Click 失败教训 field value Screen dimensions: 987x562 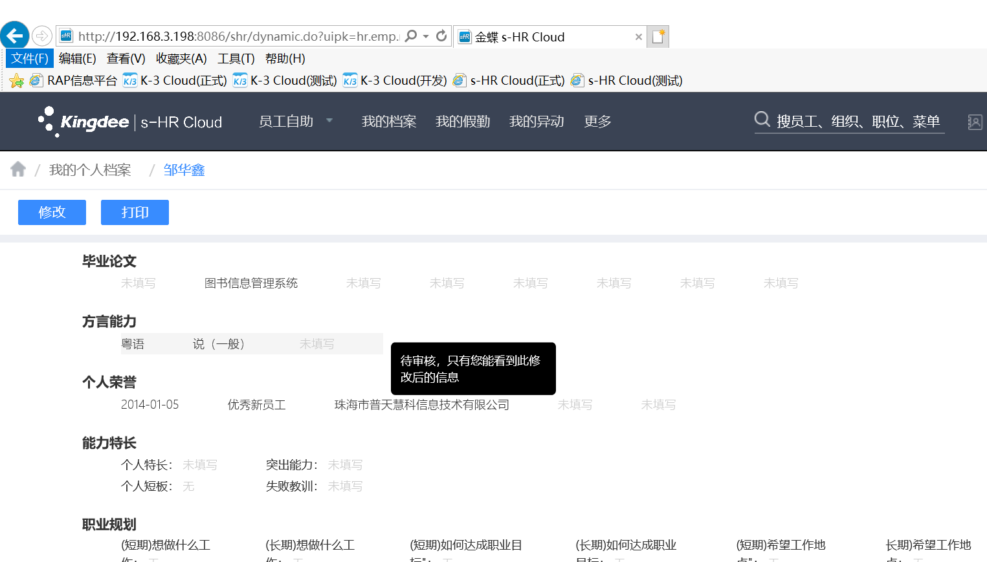coord(345,486)
